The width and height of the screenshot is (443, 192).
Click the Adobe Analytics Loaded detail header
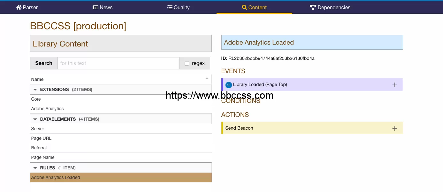(x=312, y=42)
